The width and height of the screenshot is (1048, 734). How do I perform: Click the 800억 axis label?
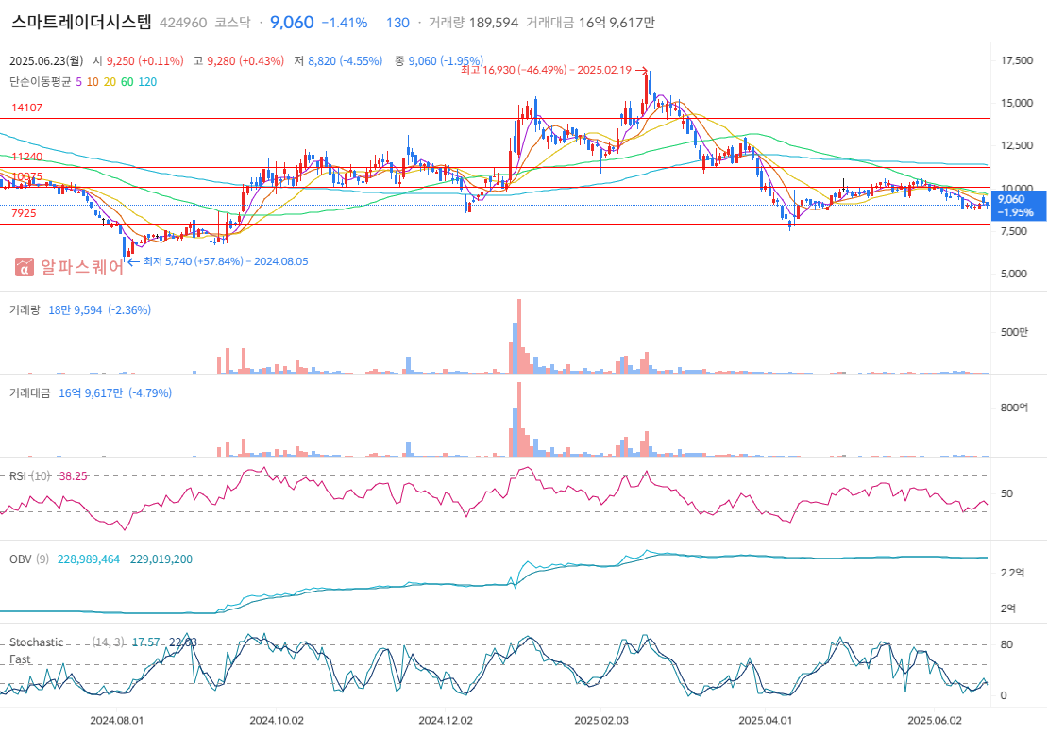point(1015,408)
